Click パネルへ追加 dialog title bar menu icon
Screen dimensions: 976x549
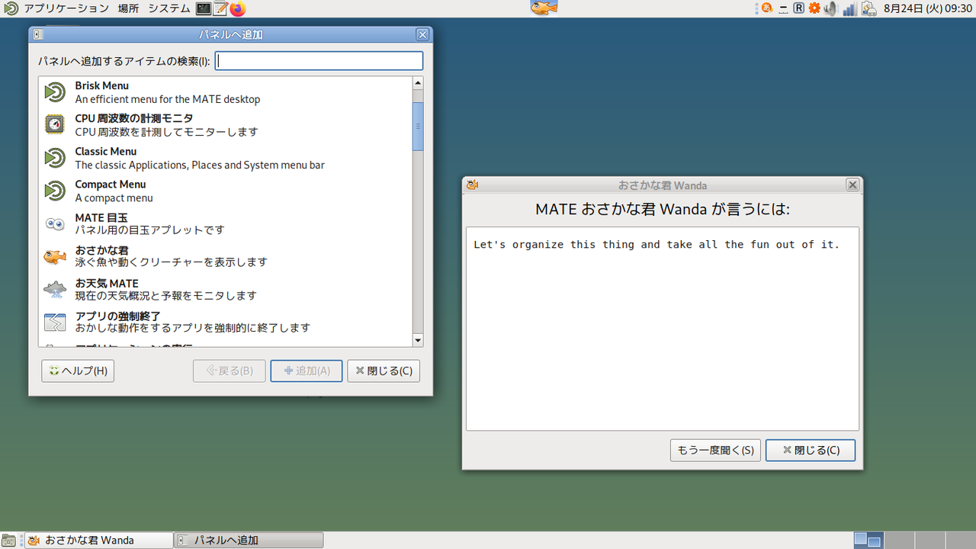[38, 34]
